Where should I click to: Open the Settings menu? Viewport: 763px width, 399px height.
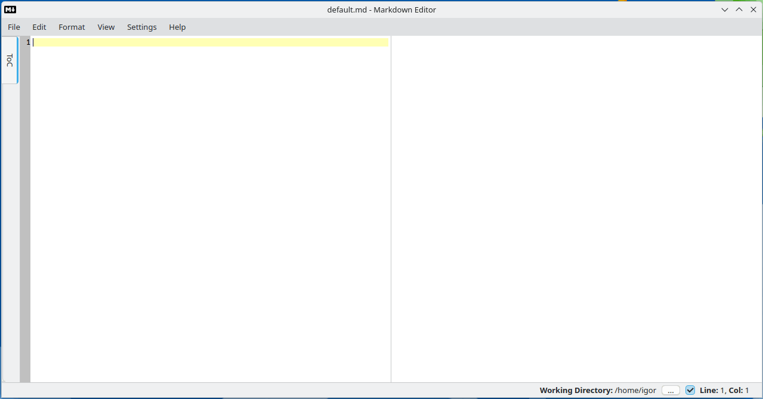142,27
